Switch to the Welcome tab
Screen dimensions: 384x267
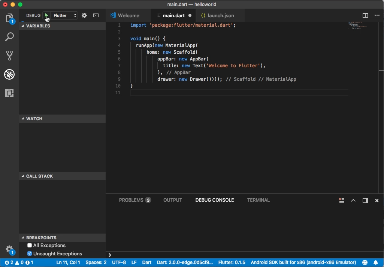(x=128, y=15)
